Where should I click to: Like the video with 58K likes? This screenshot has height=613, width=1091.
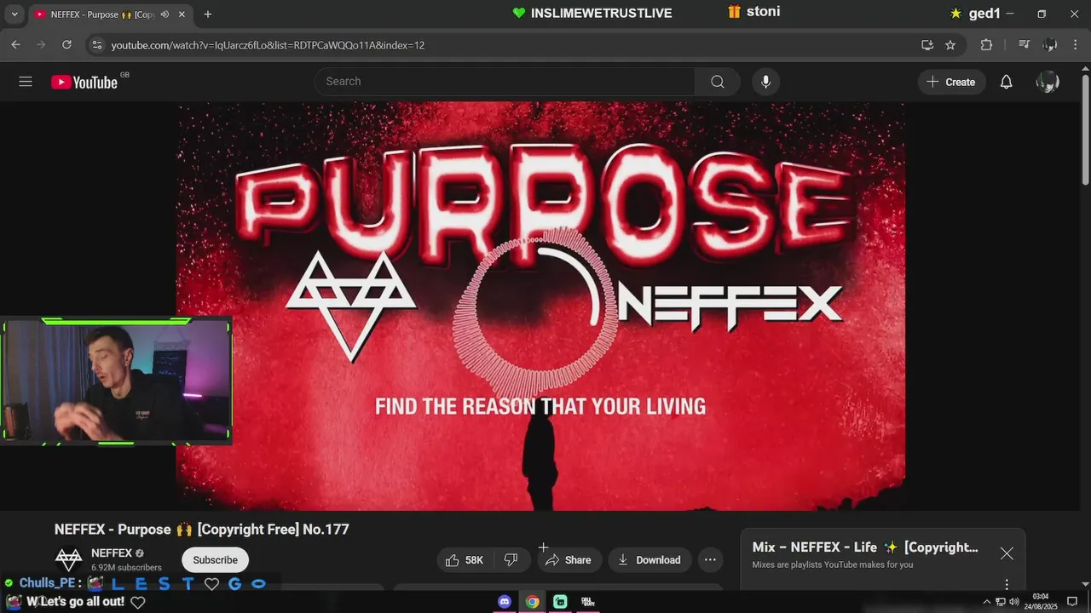[x=465, y=560]
